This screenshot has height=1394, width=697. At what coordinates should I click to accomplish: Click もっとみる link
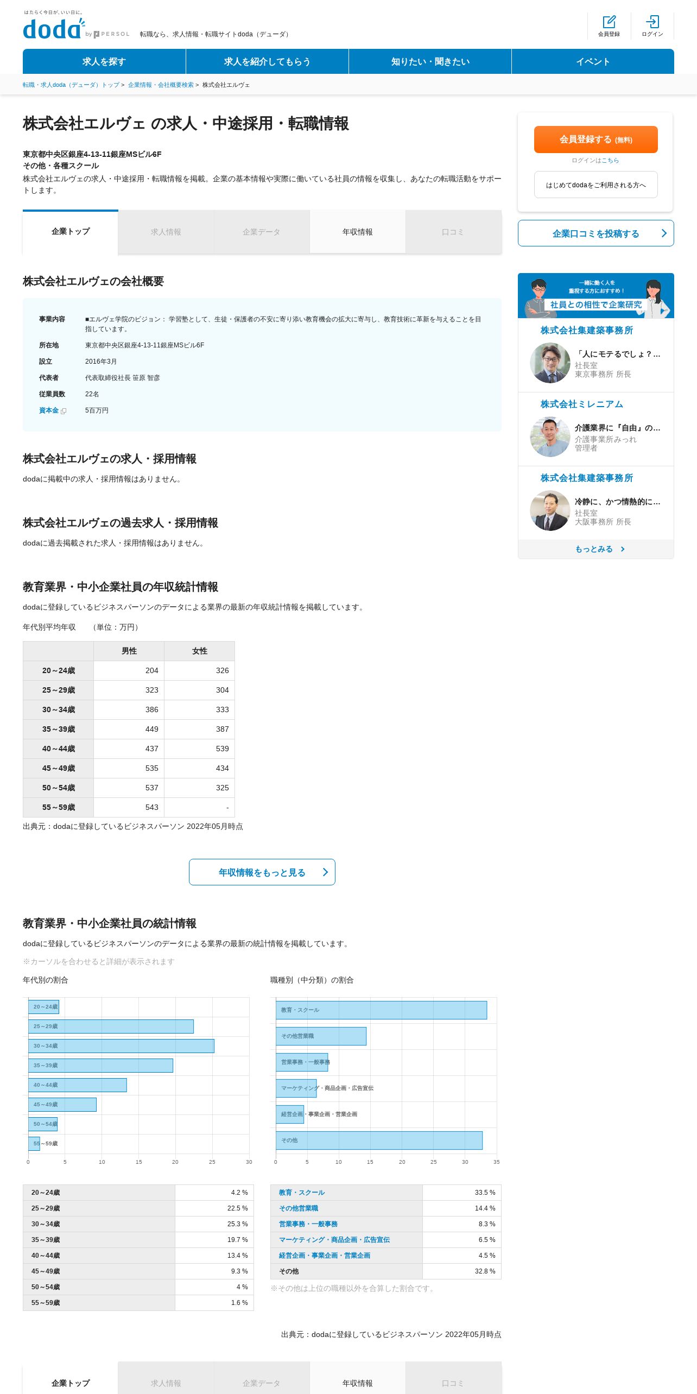tap(595, 549)
